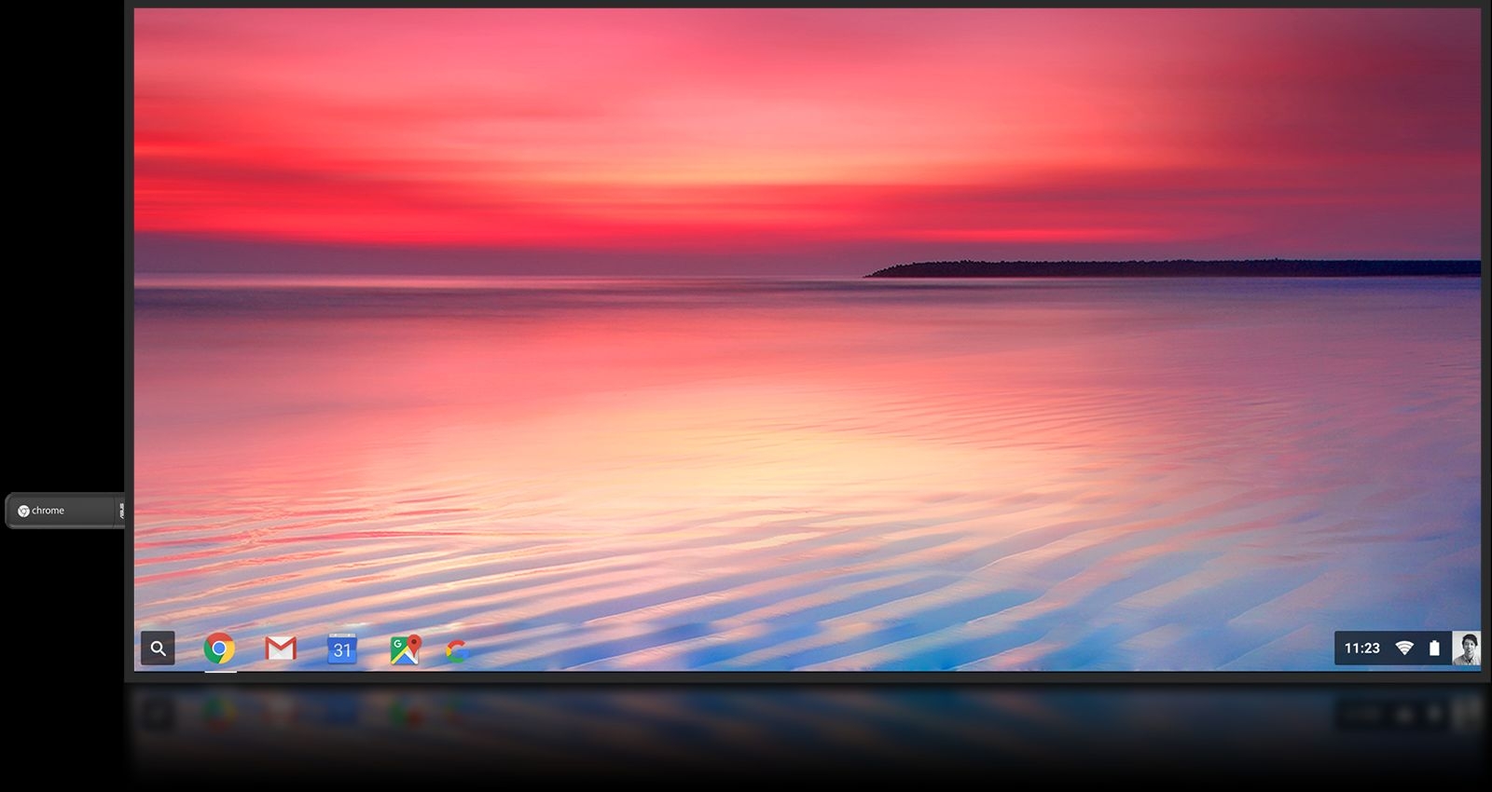Launch Google Maps from the shelf
The width and height of the screenshot is (1492, 792).
point(405,649)
